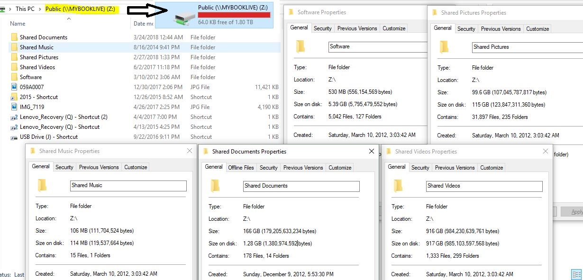The width and height of the screenshot is (583, 280).
Task: Click the 916 GB size value in Shared Videos Properties
Action: (x=462, y=231)
